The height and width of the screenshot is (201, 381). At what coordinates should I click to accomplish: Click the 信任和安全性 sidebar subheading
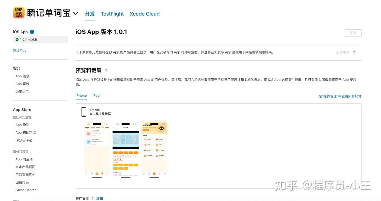coord(22,117)
